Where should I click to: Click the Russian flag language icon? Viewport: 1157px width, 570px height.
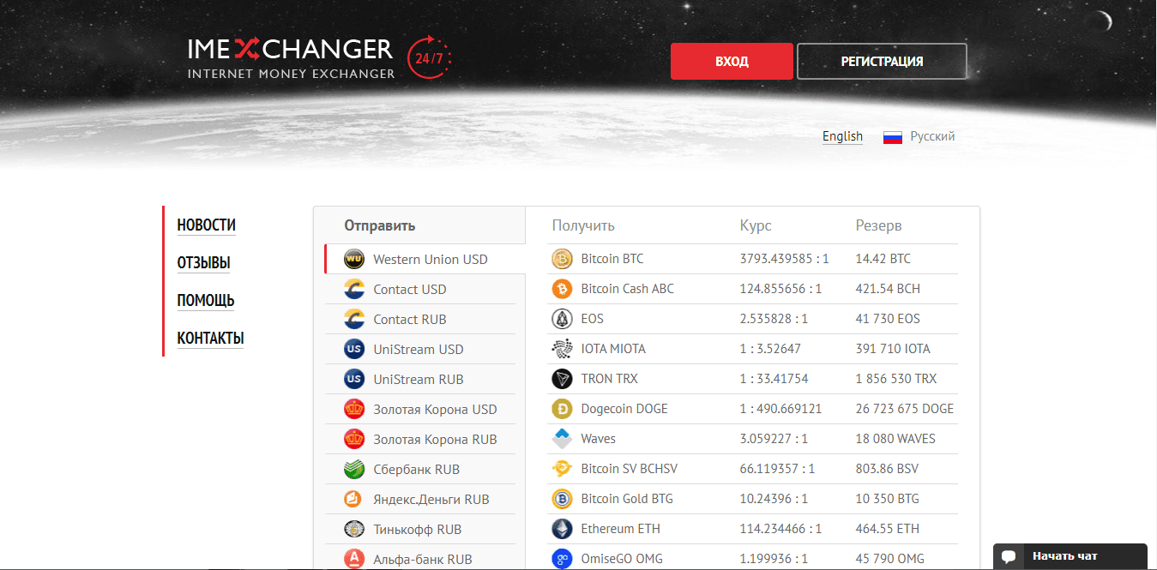(893, 135)
